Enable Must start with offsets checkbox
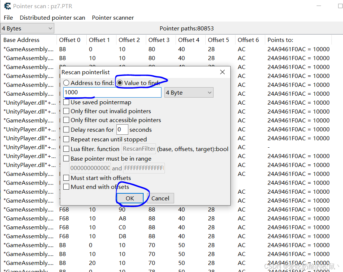The image size is (343, 272). 66,178
